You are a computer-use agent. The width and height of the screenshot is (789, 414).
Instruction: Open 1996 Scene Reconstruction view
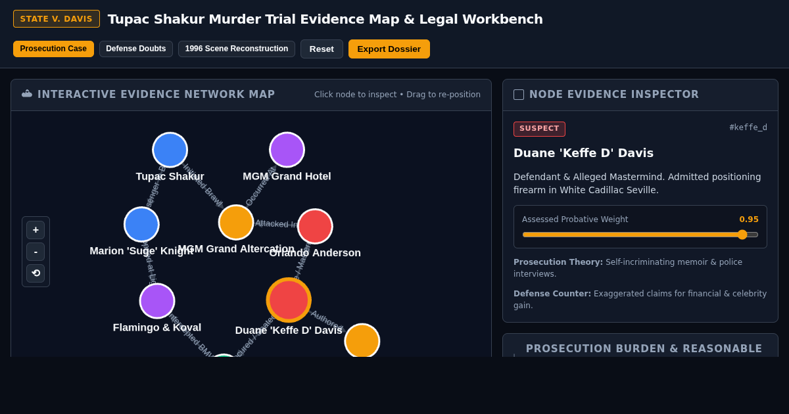(237, 49)
